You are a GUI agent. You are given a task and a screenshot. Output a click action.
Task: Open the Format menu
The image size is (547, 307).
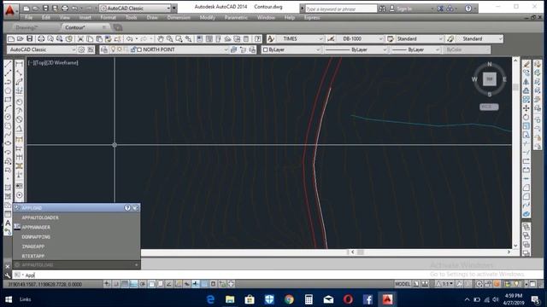coord(109,17)
